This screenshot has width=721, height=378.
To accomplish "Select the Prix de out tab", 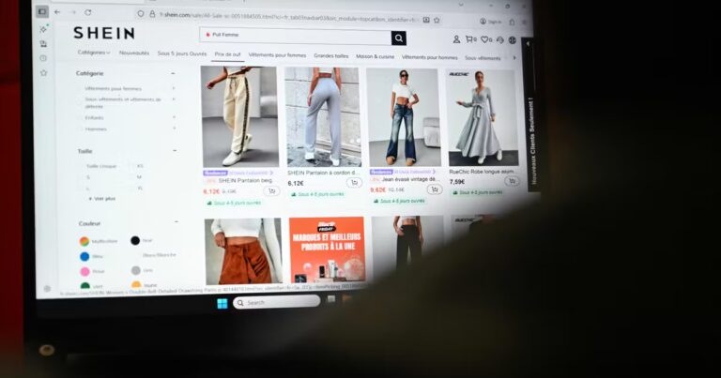I will coord(227,54).
